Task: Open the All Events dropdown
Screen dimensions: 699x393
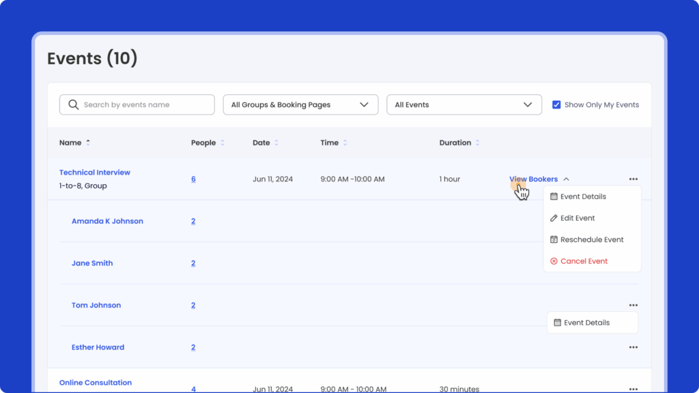Action: (x=464, y=105)
